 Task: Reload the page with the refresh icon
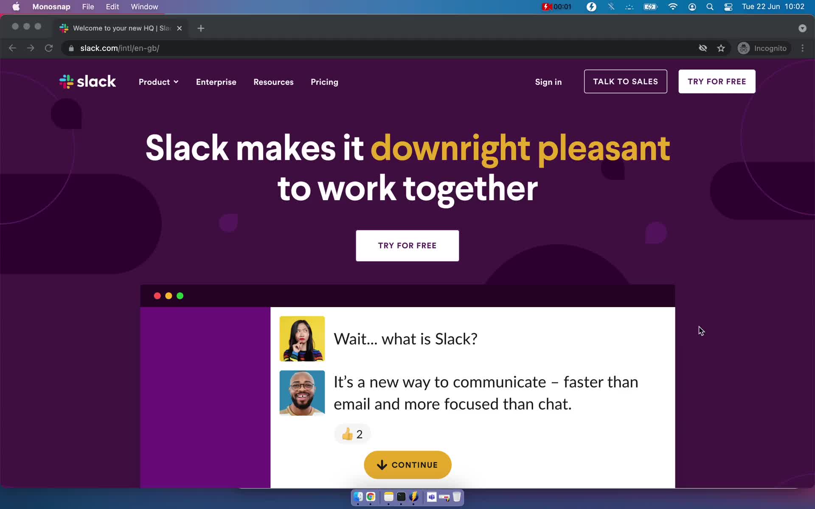(49, 48)
